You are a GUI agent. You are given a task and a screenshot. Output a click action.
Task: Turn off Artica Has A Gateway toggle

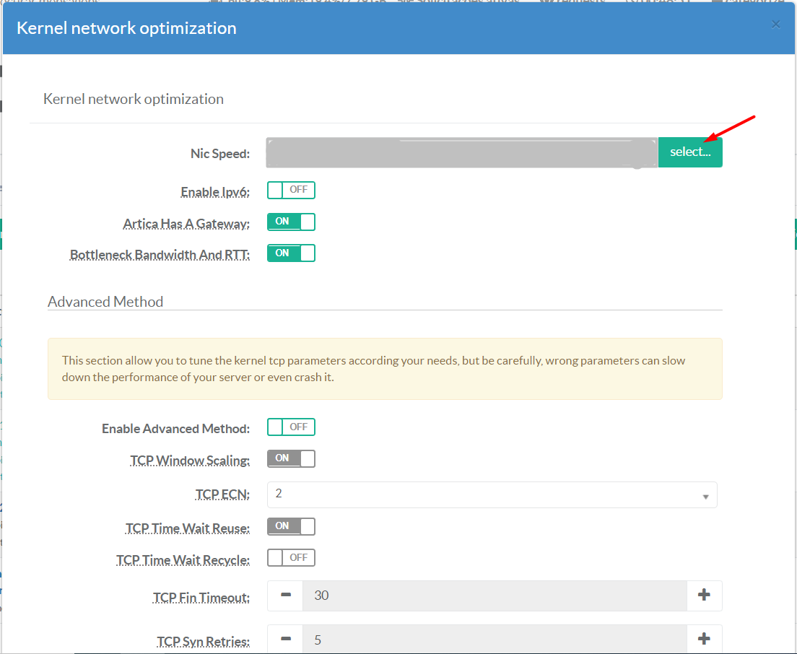[291, 222]
